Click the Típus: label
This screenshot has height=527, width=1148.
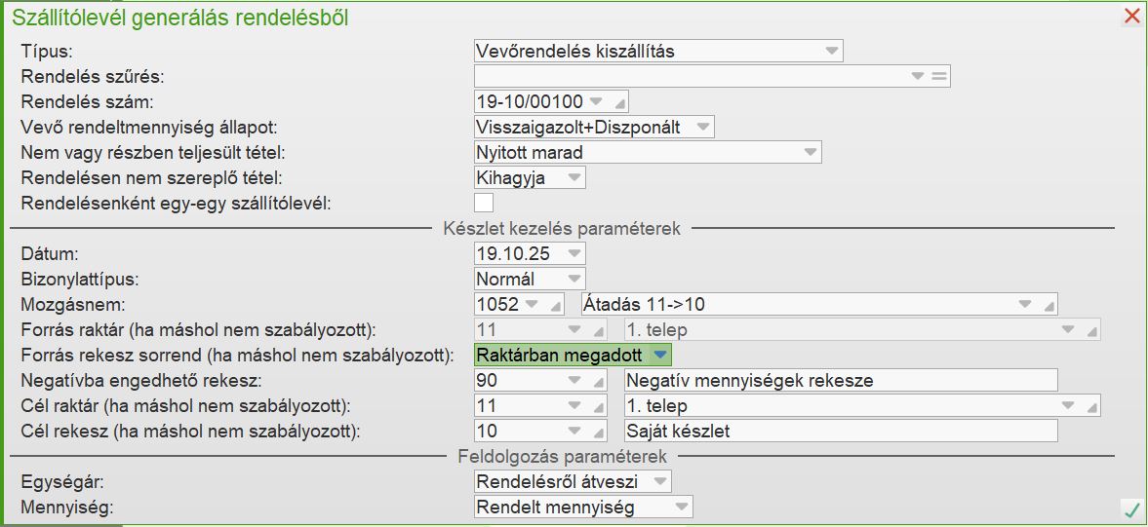pyautogui.click(x=49, y=52)
